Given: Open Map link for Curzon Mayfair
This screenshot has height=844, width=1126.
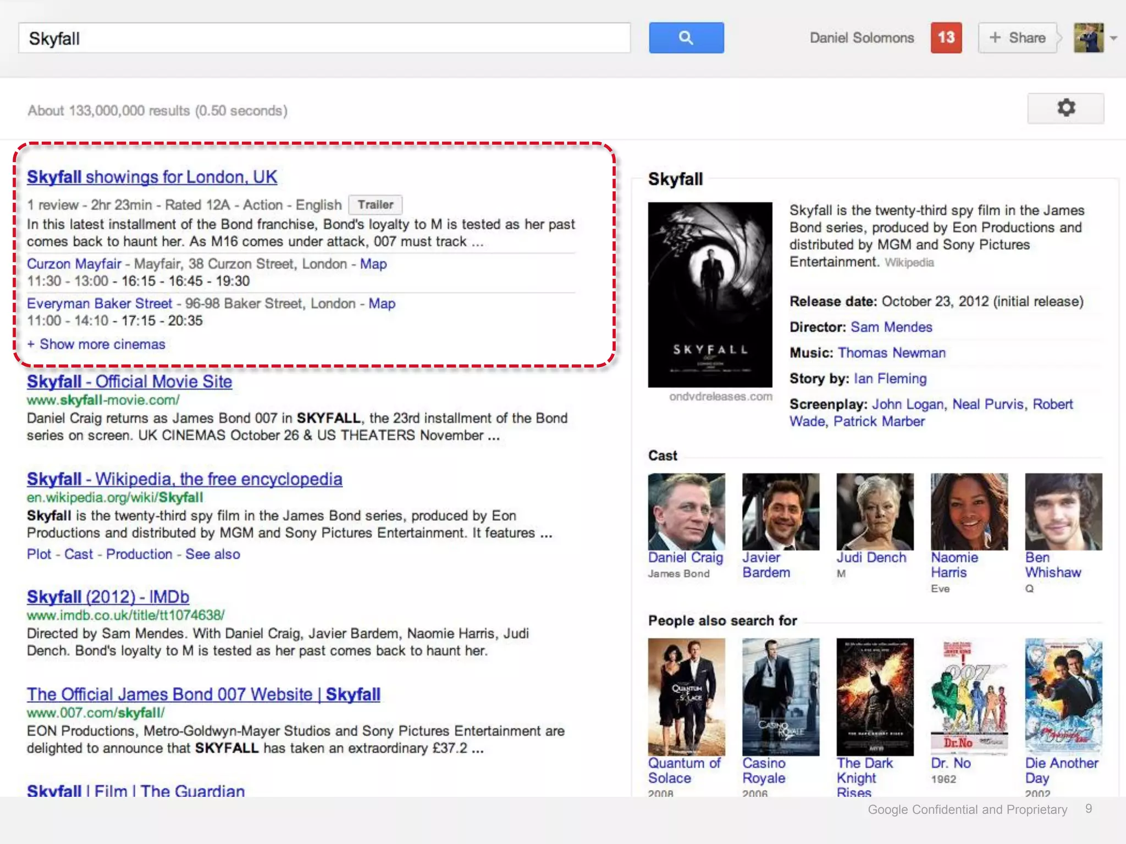Looking at the screenshot, I should pos(373,264).
